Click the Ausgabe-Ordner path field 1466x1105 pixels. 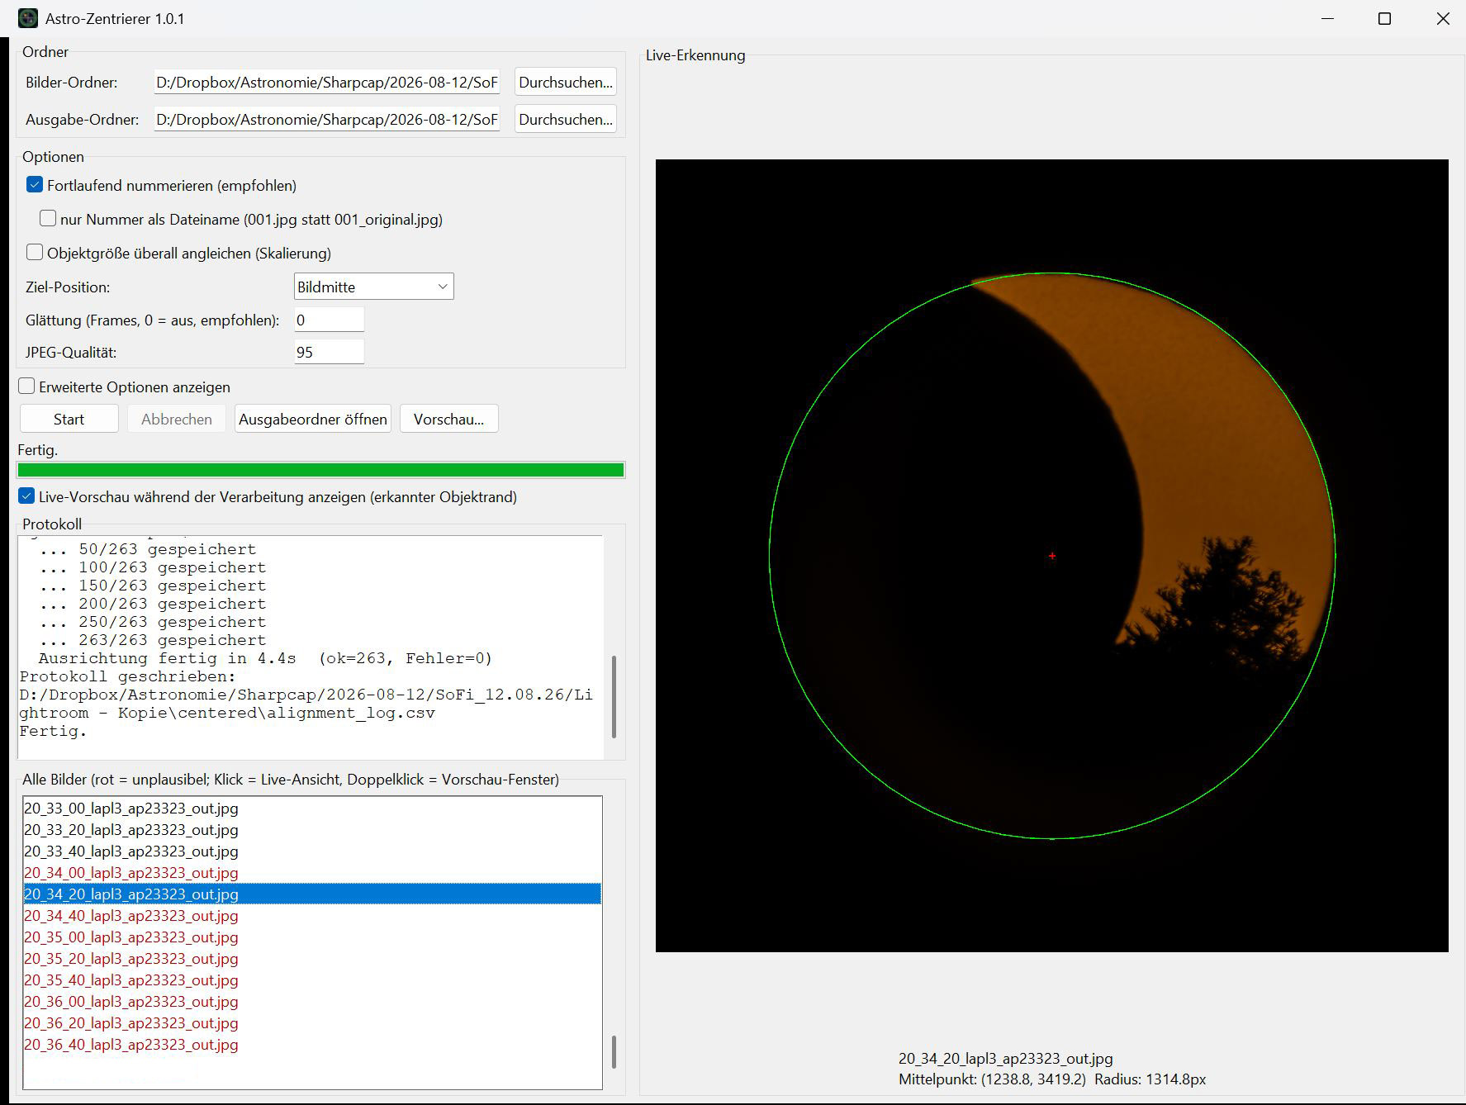click(327, 119)
